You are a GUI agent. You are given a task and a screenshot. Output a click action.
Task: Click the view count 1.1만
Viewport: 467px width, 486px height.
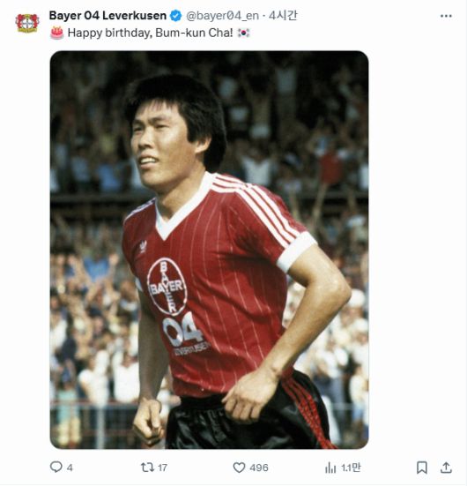tap(351, 467)
